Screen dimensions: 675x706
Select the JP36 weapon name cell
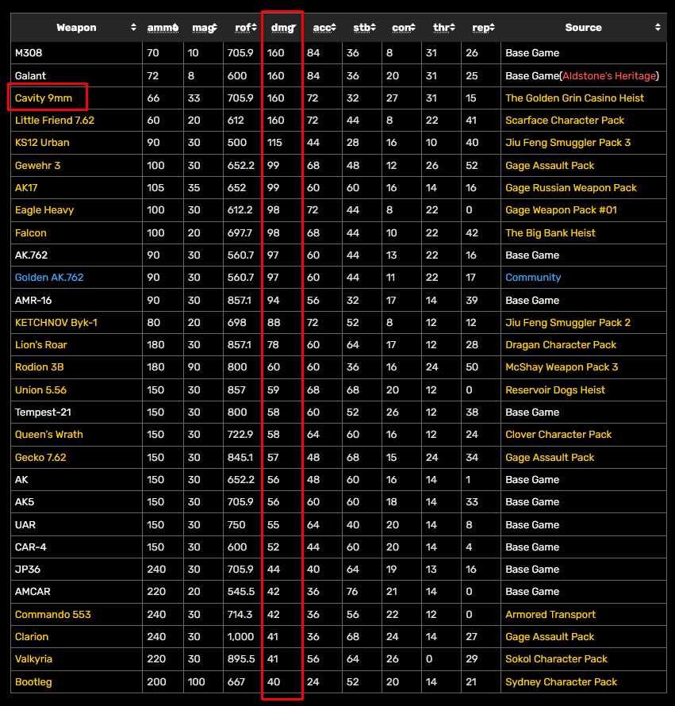pos(77,570)
